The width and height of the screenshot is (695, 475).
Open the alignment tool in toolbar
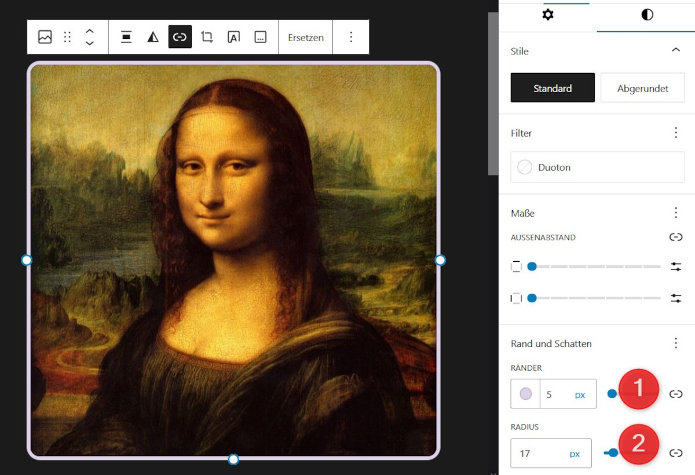[x=126, y=37]
